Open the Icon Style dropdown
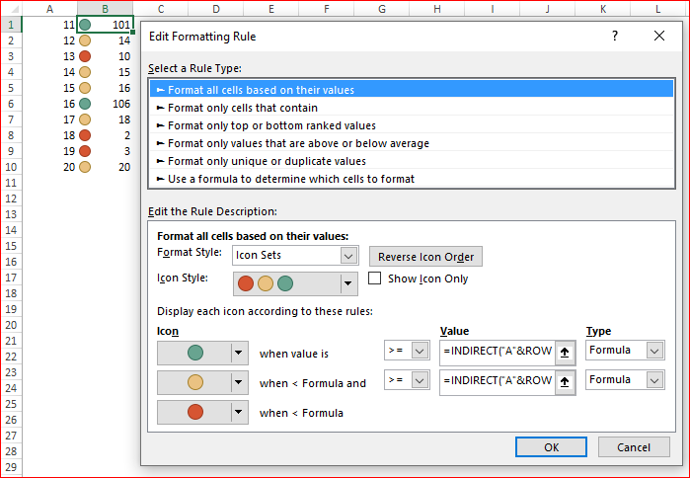This screenshot has width=690, height=478. point(348,283)
